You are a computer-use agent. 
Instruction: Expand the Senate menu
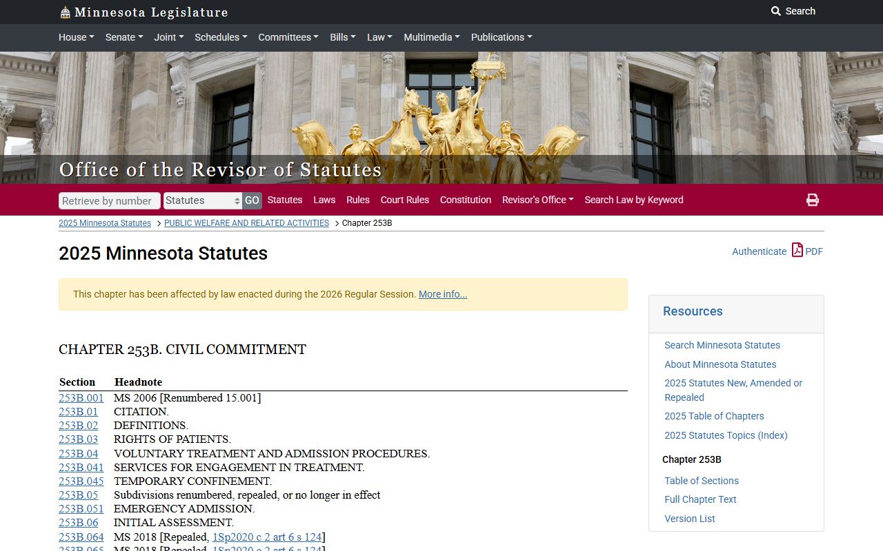click(124, 37)
